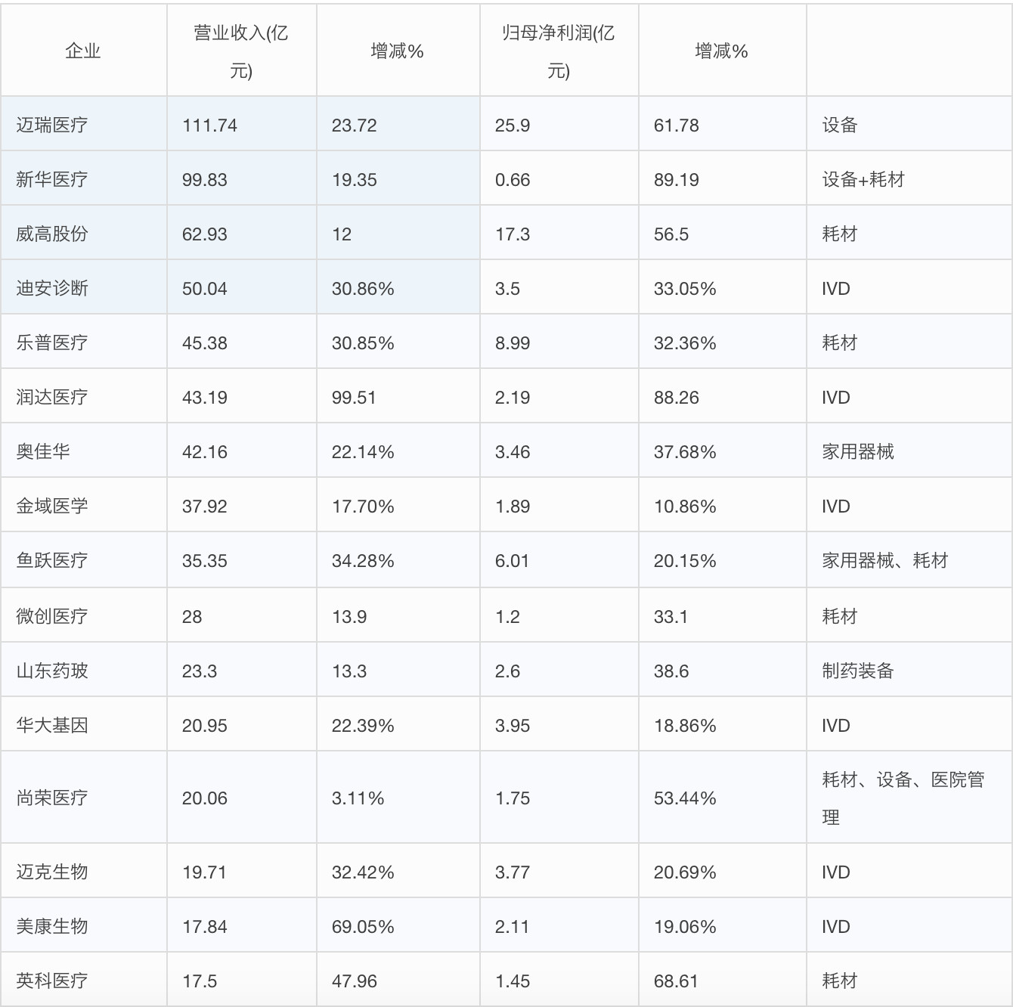Click the 3.95 net profit cell

coord(559,724)
